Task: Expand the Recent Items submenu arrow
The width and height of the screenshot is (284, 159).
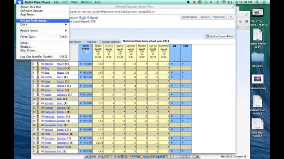Action: pos(66,30)
